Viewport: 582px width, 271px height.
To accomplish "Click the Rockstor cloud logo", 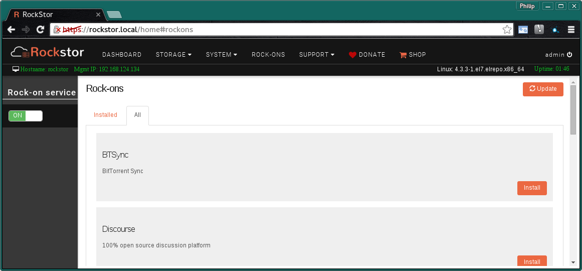I will pyautogui.click(x=48, y=52).
